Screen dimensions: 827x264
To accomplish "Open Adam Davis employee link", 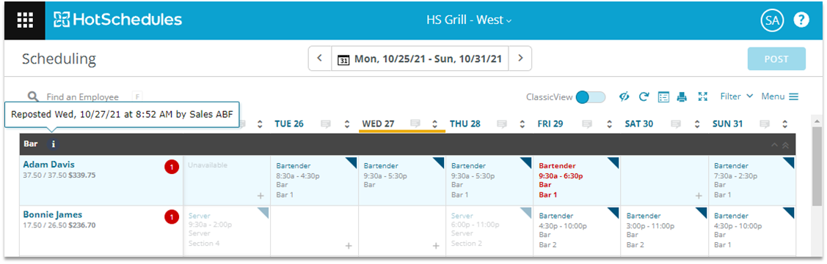I will tap(48, 165).
